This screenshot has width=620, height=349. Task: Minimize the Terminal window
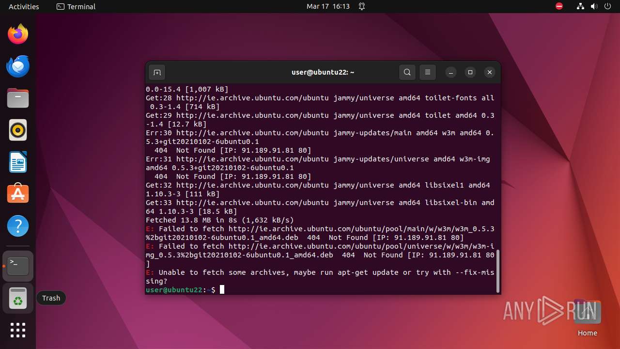point(451,72)
